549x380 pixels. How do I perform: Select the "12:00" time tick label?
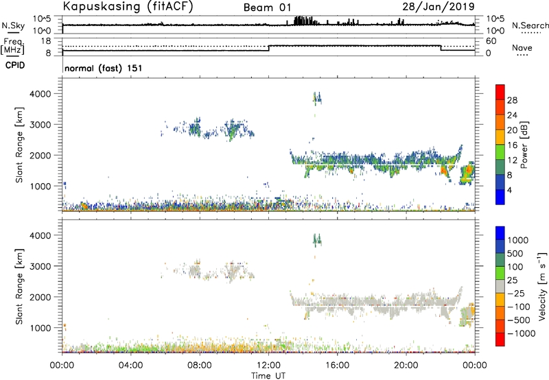(268, 366)
